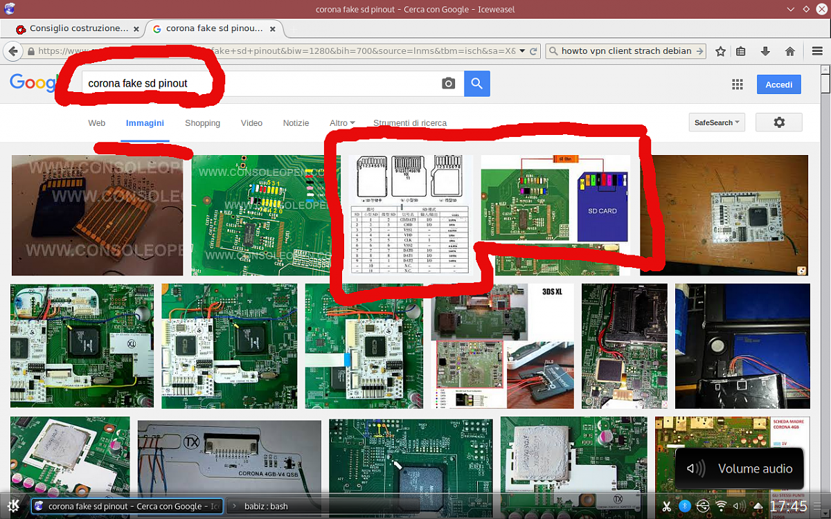This screenshot has height=519, width=831.
Task: Click the volume speaker tray icon
Action: point(739,507)
